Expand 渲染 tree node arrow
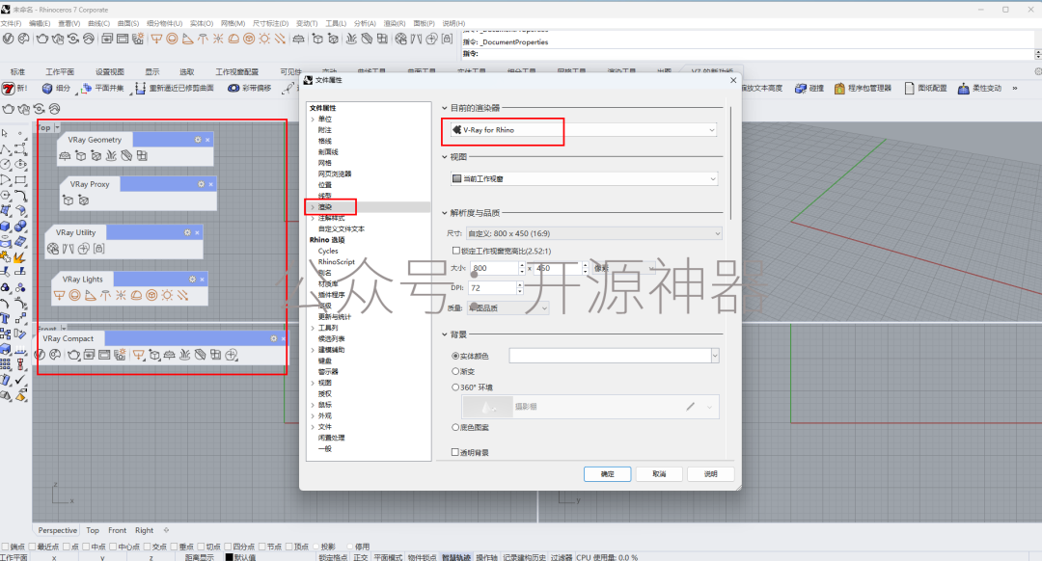This screenshot has width=1042, height=561. click(313, 207)
